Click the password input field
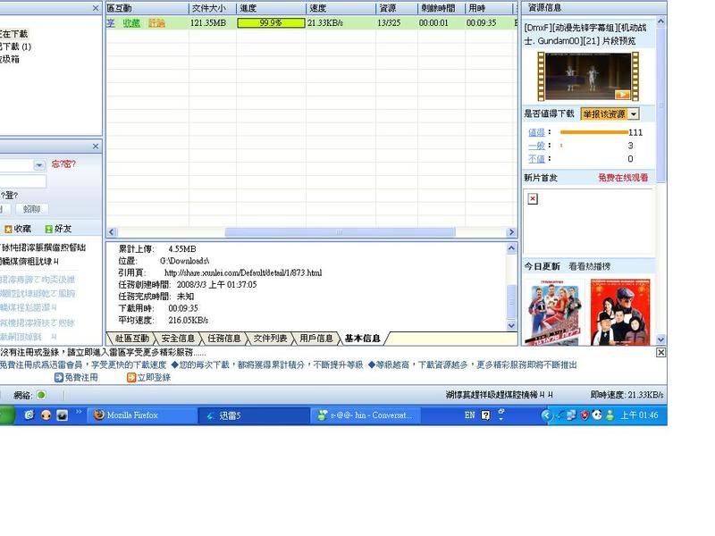This screenshot has width=715, height=536. tap(23, 181)
